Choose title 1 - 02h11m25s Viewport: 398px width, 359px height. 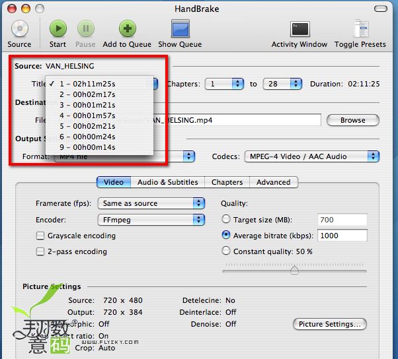pos(99,84)
